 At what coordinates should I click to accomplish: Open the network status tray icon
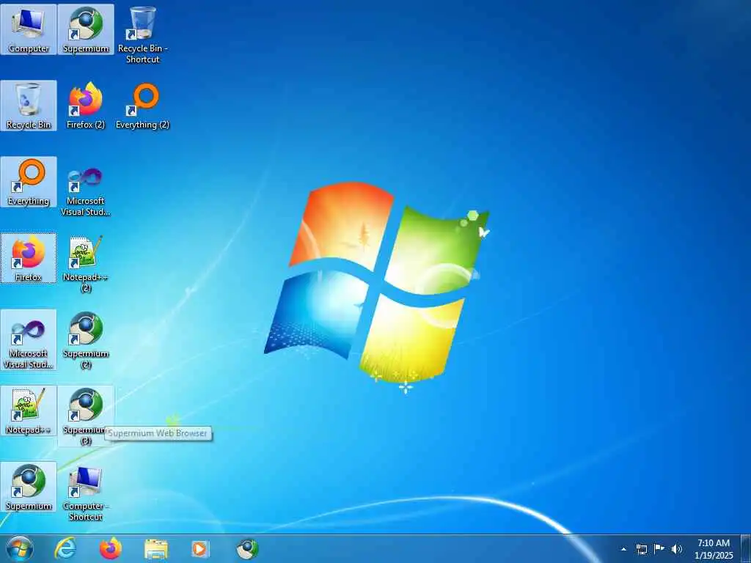[x=642, y=549]
